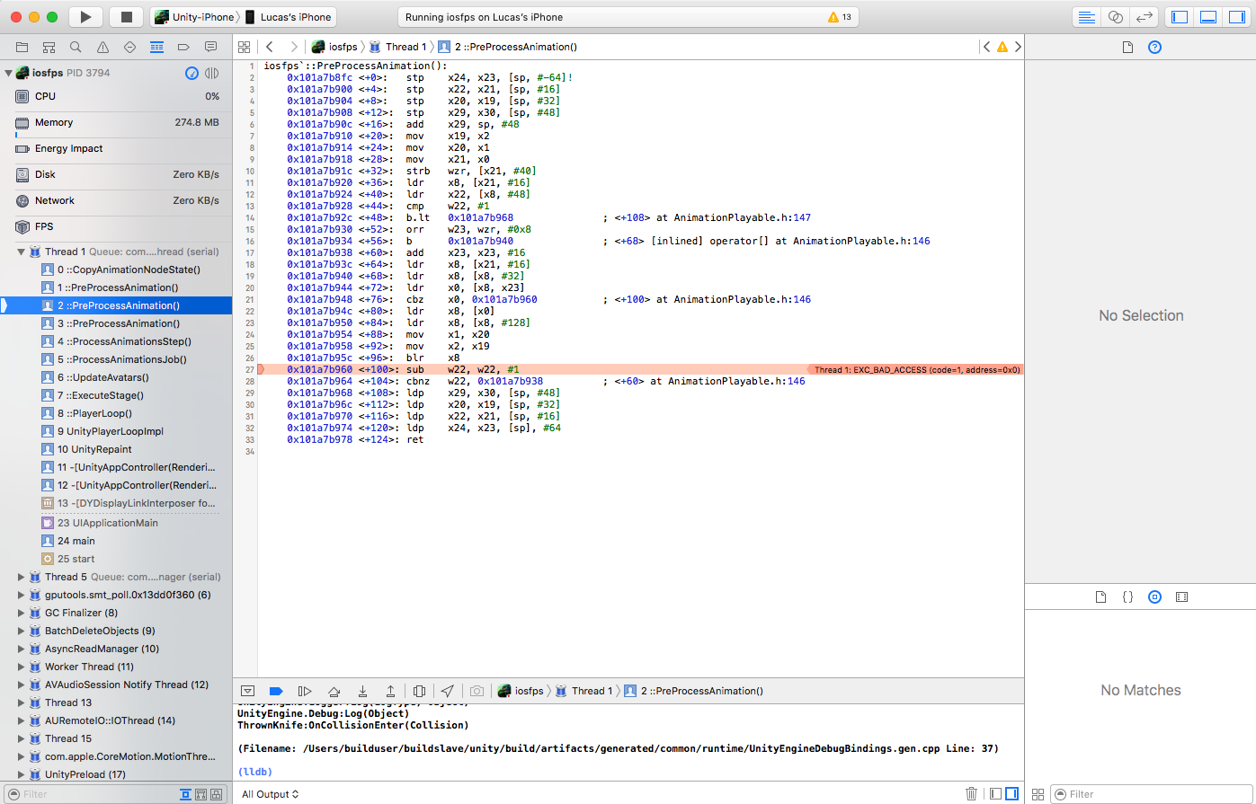Go back in editor history
The image size is (1256, 804).
pyautogui.click(x=270, y=47)
